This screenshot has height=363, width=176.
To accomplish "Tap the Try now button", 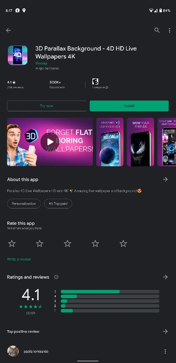I will pos(46,106).
